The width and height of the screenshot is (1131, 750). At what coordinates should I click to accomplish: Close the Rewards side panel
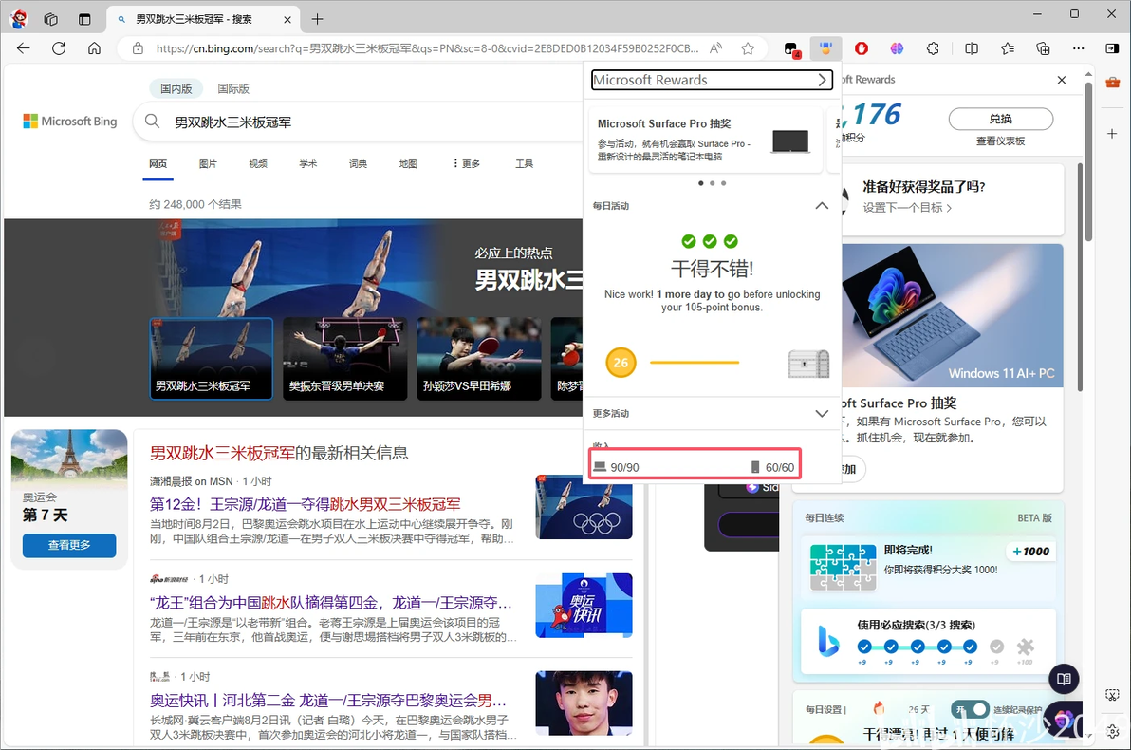click(x=1061, y=80)
